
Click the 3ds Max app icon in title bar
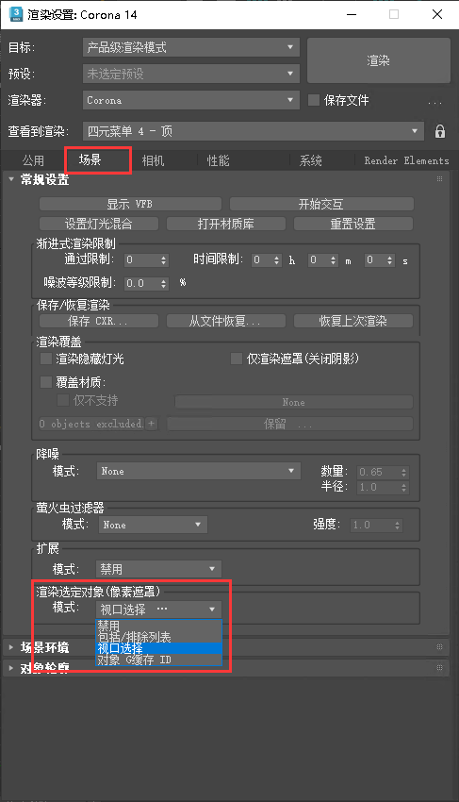pyautogui.click(x=16, y=14)
